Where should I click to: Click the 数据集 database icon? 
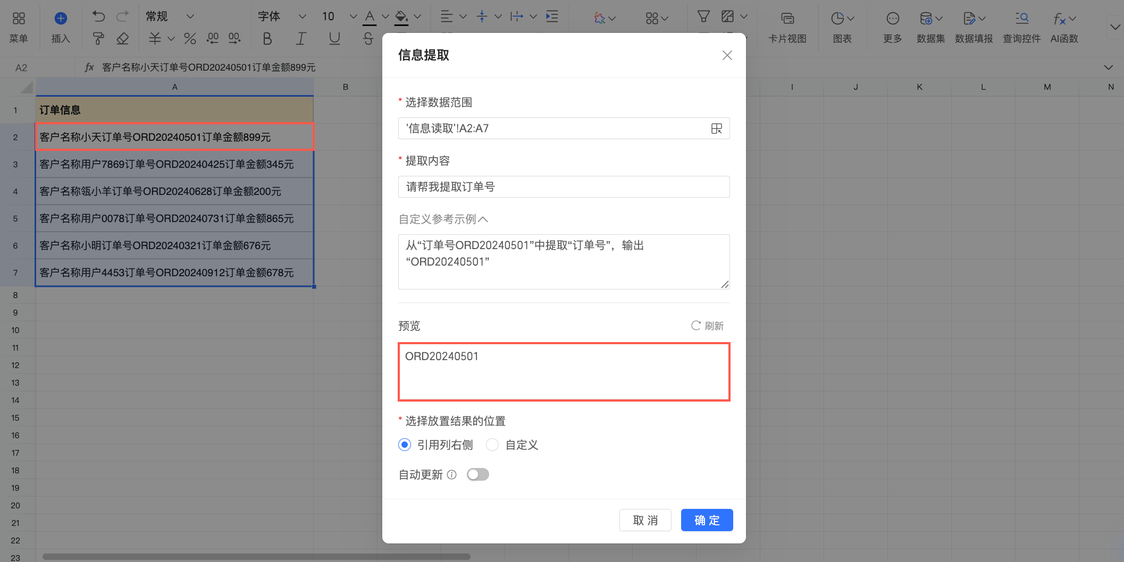[926, 19]
